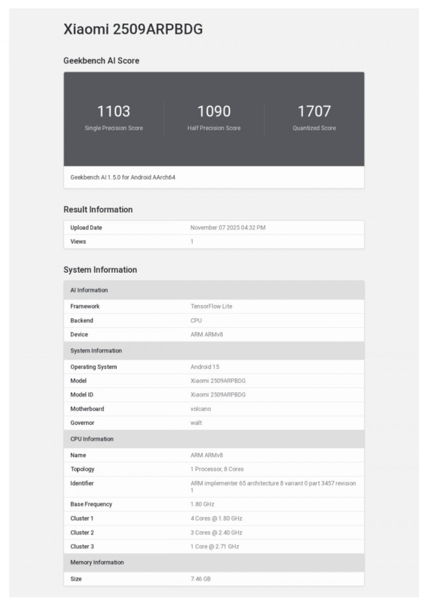Select the Base Frequency 1.80 GHz value
The width and height of the screenshot is (426, 604).
(x=203, y=504)
